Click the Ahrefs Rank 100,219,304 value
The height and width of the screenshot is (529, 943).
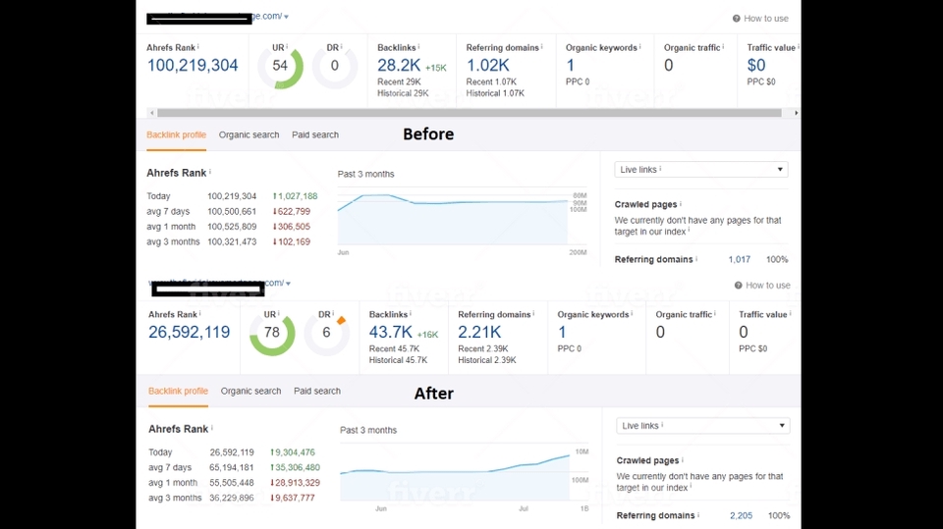click(193, 65)
